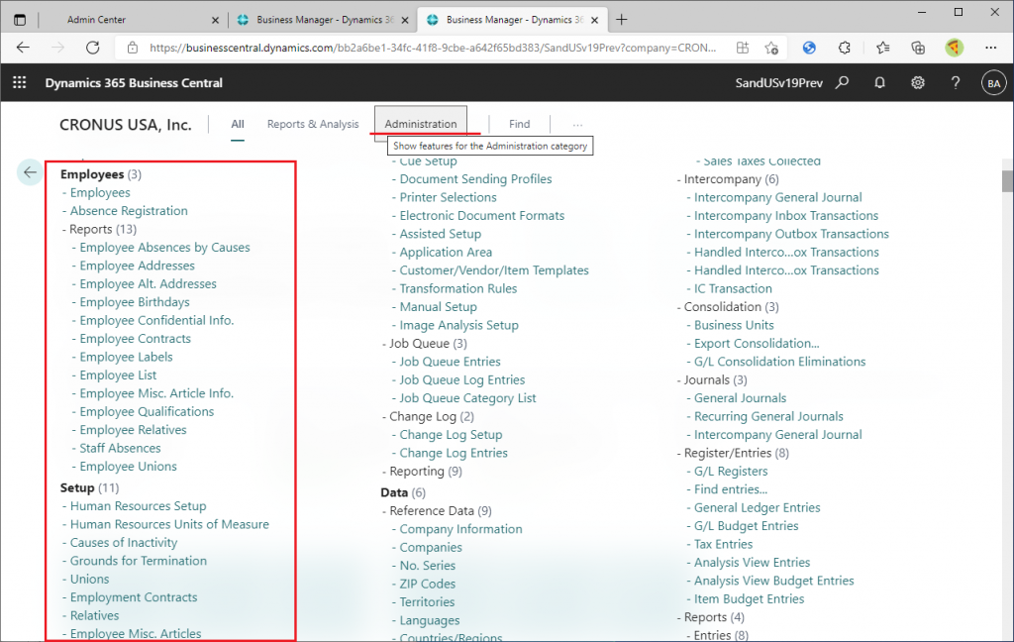Open Analysis View Budget Entries
The width and height of the screenshot is (1014, 642).
click(x=774, y=581)
